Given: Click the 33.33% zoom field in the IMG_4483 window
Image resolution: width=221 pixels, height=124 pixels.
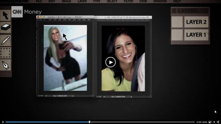Looking at the screenshot, I should 99,97.
